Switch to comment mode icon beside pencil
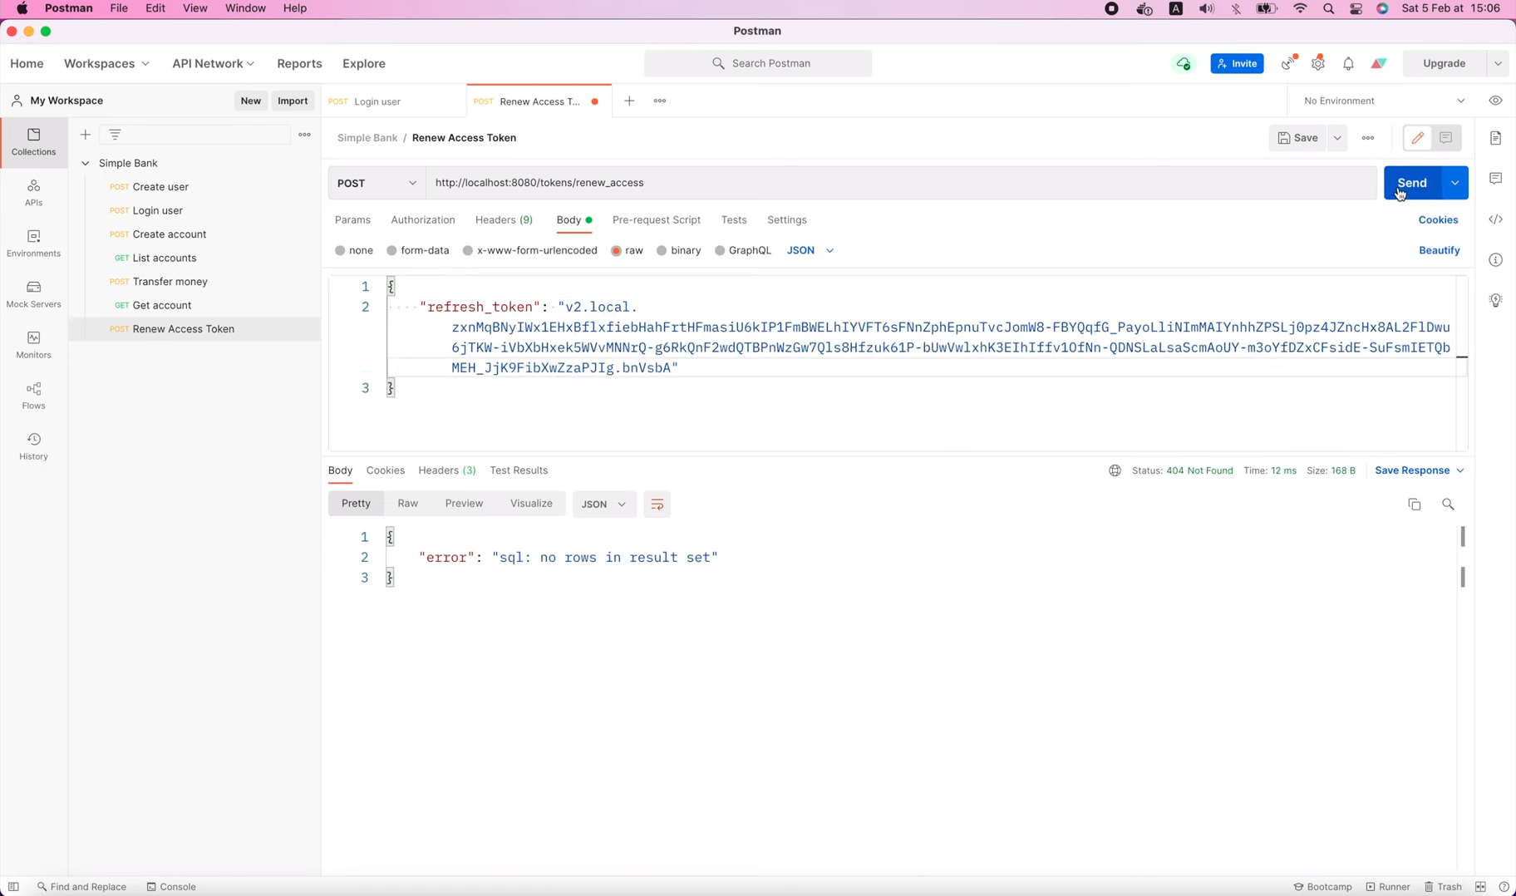This screenshot has width=1516, height=896. click(x=1446, y=138)
